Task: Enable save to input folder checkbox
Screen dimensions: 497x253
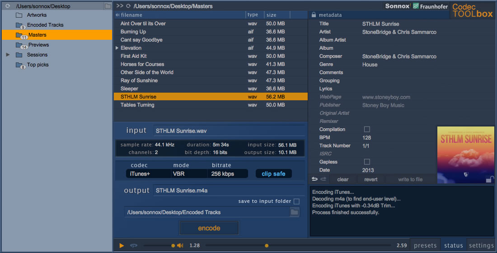Action: [x=296, y=201]
